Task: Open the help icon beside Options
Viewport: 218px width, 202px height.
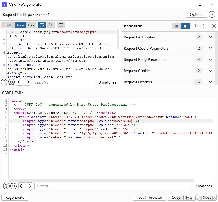Action: (212, 14)
